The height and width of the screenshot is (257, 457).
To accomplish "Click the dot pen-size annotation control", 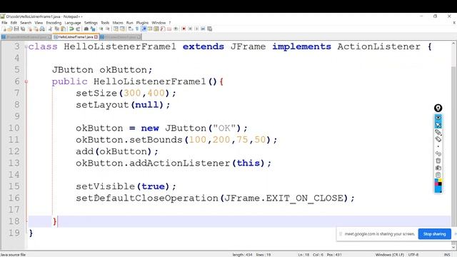I will tap(438, 146).
